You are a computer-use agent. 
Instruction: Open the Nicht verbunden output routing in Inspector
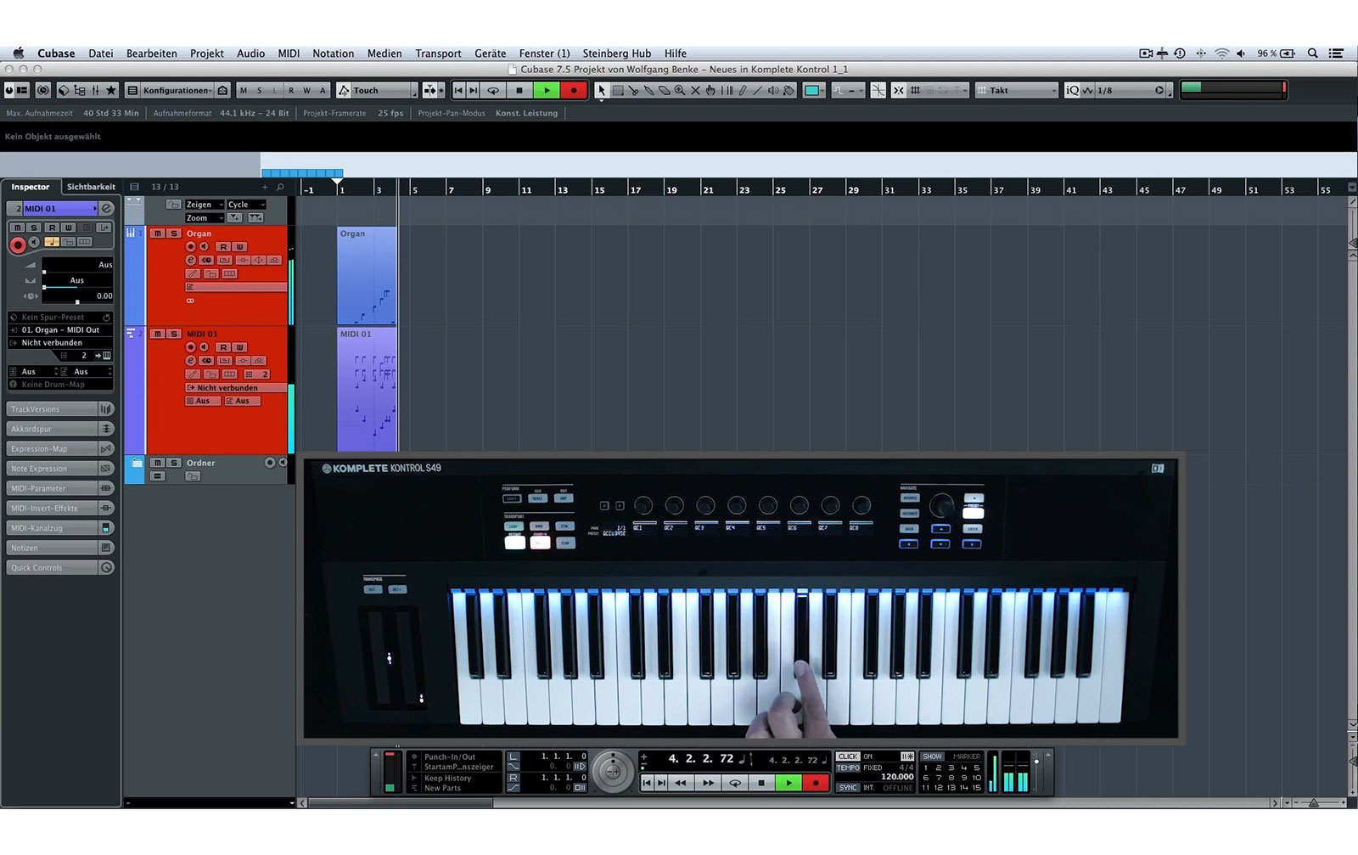(x=60, y=342)
